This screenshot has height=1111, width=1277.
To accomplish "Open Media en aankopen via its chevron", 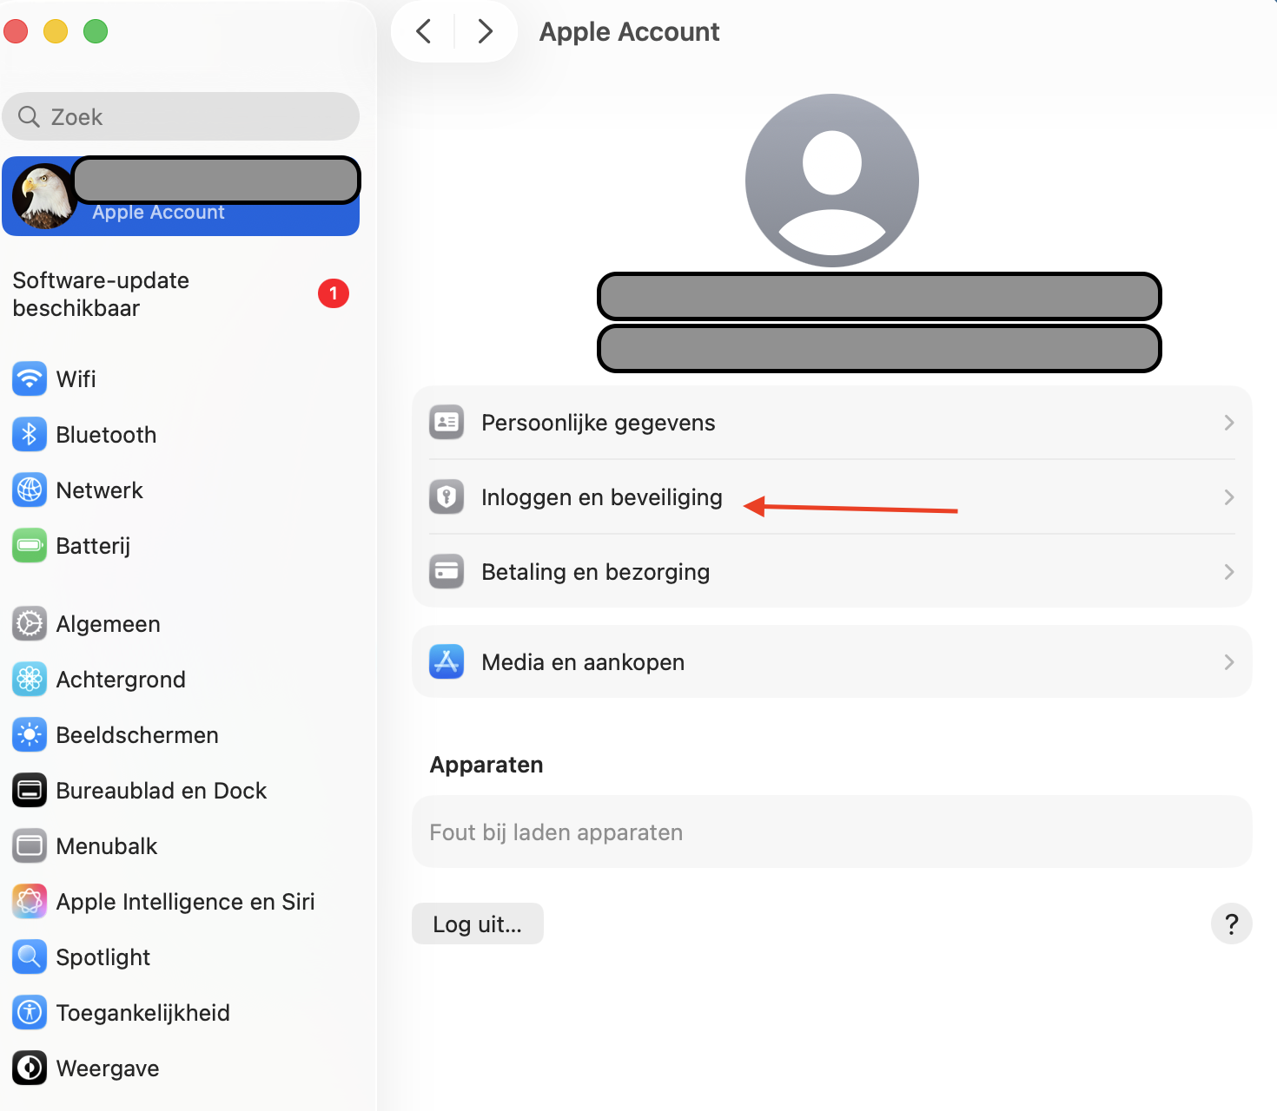I will pyautogui.click(x=1228, y=661).
